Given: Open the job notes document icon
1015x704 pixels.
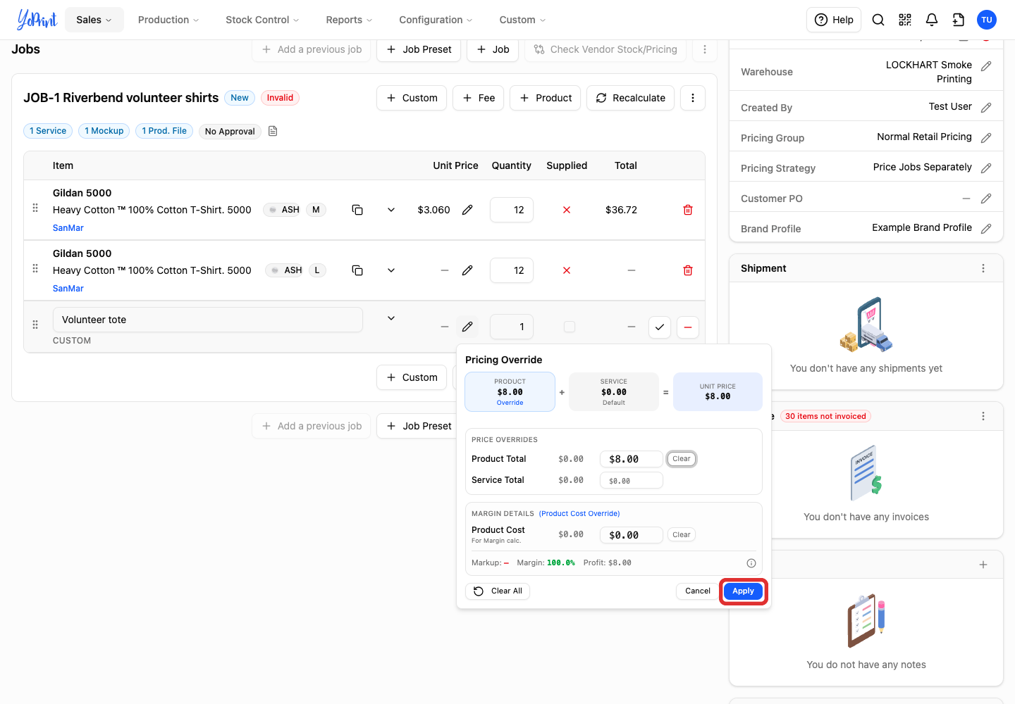Looking at the screenshot, I should click(273, 131).
